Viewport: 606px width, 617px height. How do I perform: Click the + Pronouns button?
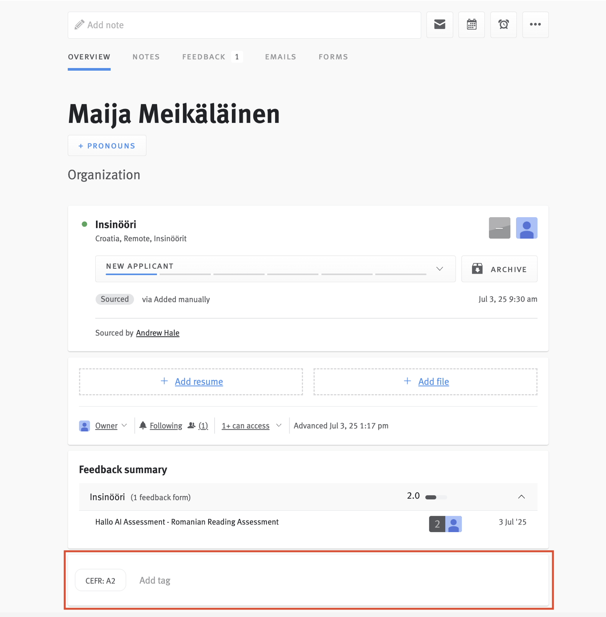click(107, 146)
